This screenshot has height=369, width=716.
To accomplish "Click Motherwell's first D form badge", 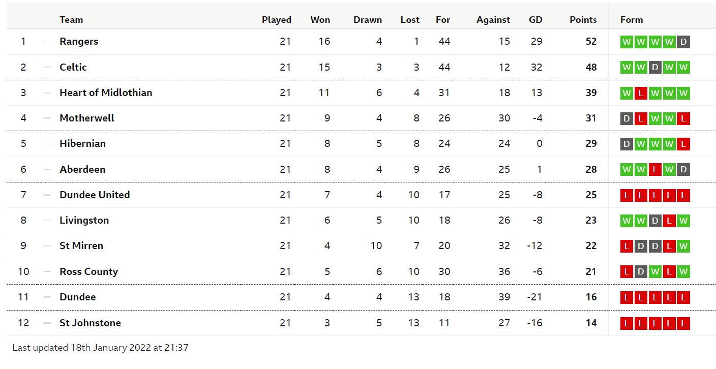I will coord(626,118).
